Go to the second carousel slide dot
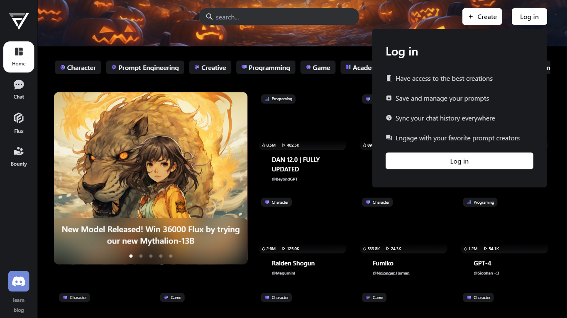The width and height of the screenshot is (567, 318). pos(141,256)
